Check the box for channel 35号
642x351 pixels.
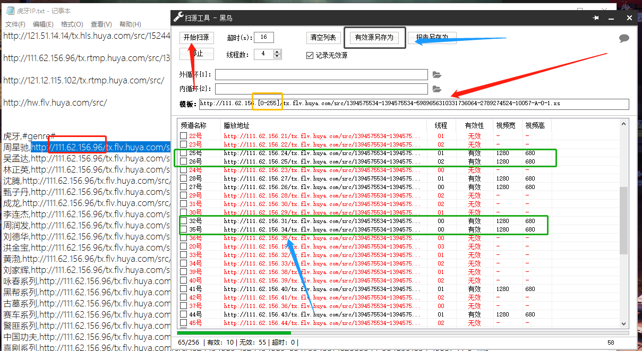pyautogui.click(x=183, y=229)
